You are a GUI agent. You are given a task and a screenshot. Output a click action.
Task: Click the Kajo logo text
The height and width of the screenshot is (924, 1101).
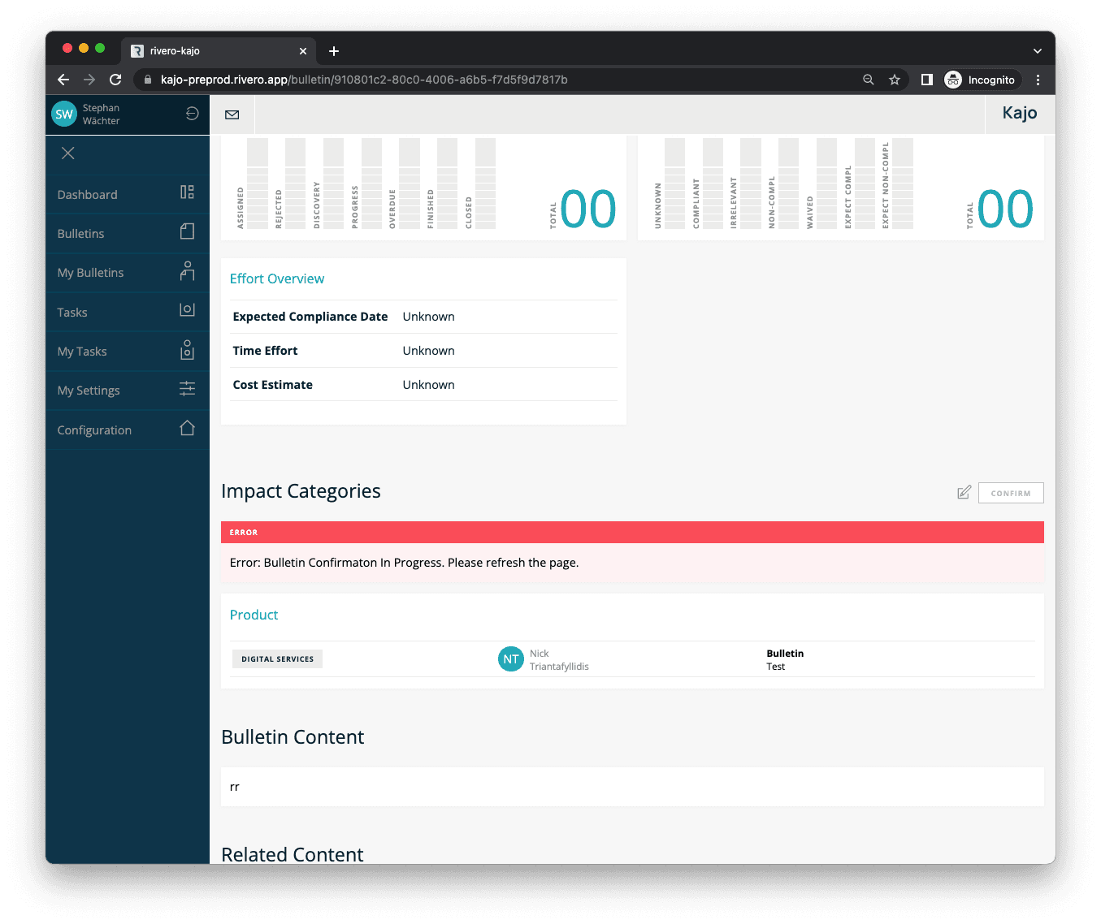[x=1020, y=113]
